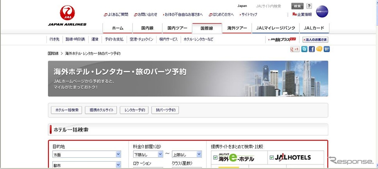Open the 上限なし price dropdown
This screenshot has width=378, height=169.
pyautogui.click(x=187, y=154)
